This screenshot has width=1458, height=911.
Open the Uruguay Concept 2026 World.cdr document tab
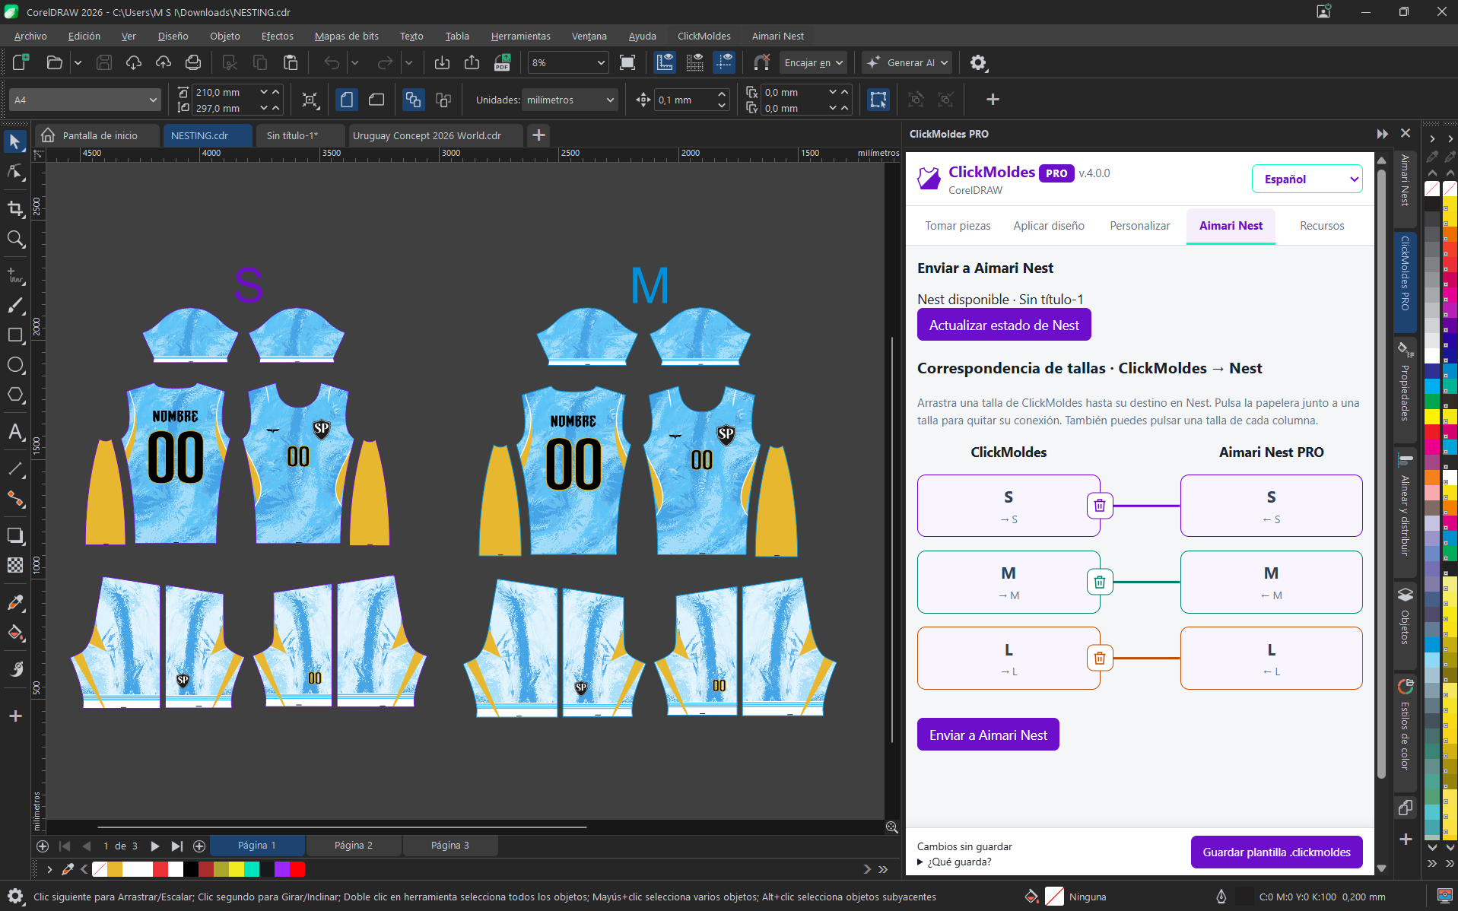point(435,135)
